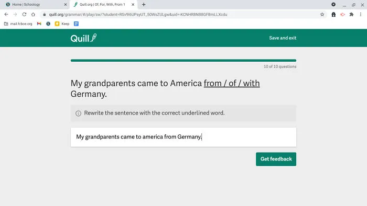Open the Schoology bookmark icon

48,24
